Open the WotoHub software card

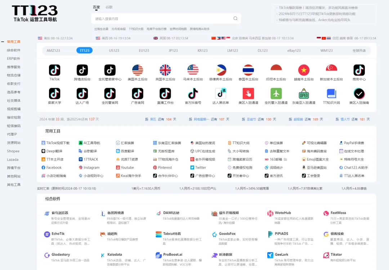tap(291, 217)
